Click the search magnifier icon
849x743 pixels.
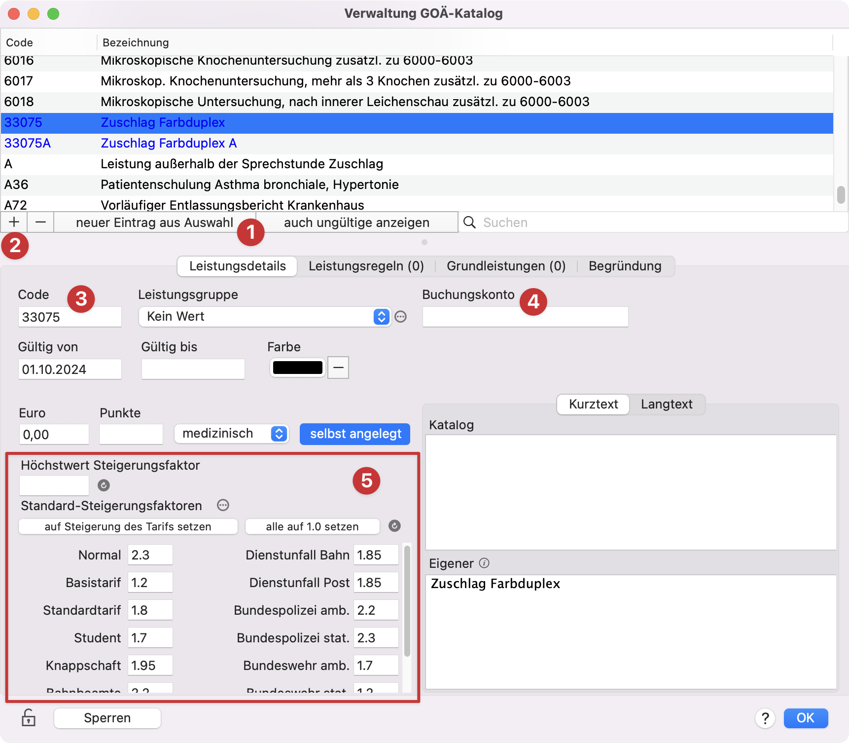click(470, 223)
